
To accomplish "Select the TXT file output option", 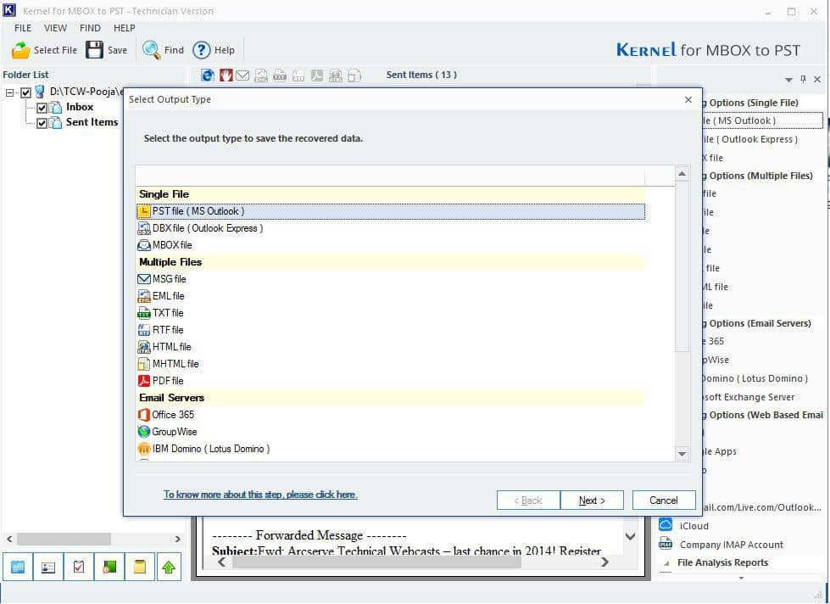I will click(x=391, y=313).
